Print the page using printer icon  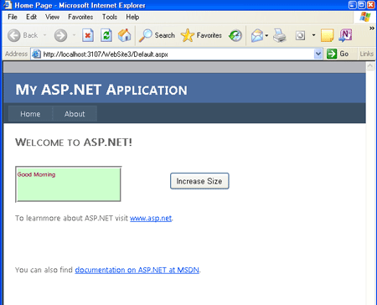click(x=280, y=35)
